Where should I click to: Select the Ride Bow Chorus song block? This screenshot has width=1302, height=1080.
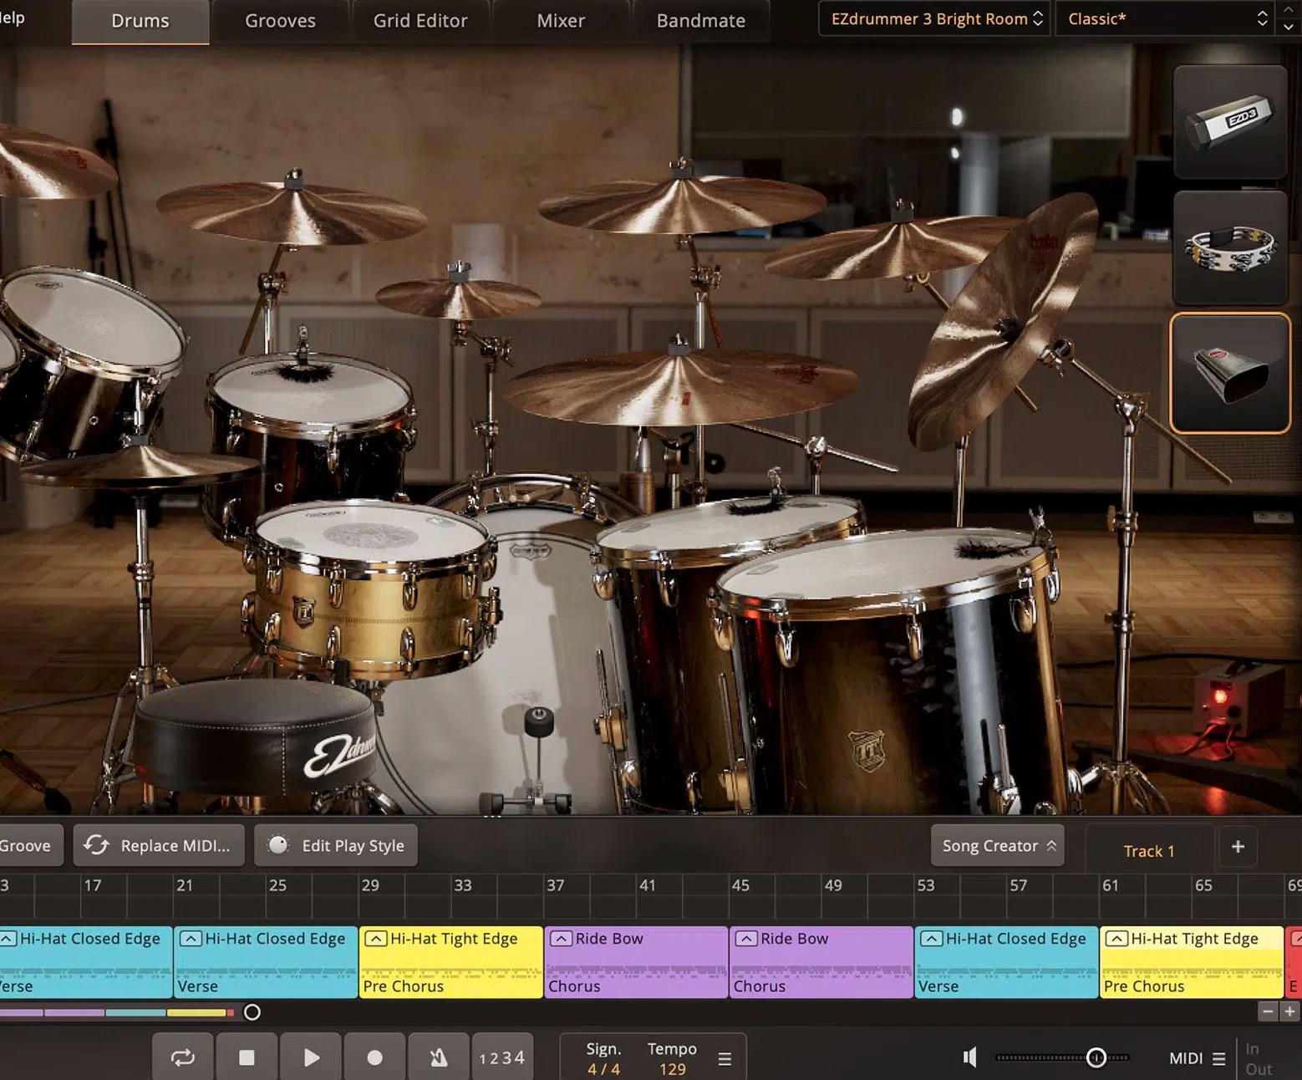point(635,961)
